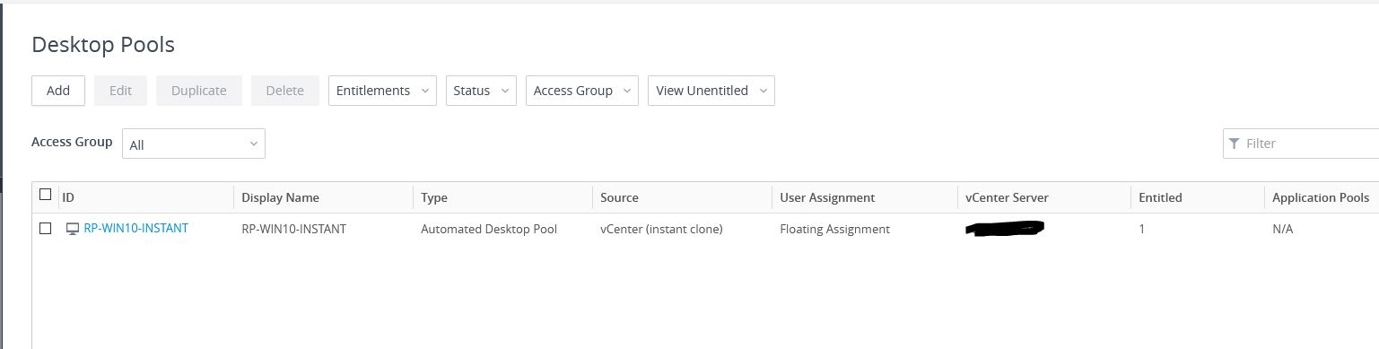Click the desktop monitor icon beside RP-WIN10-INSTANT
This screenshot has width=1379, height=349.
click(73, 229)
